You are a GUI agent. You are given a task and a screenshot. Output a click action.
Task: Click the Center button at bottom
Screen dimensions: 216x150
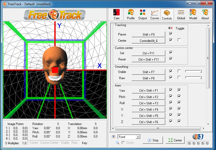click(x=175, y=140)
